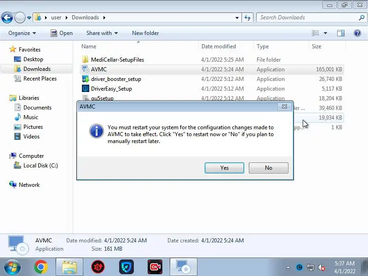
Task: Click Computer in the navigation pane
Action: [x=31, y=156]
